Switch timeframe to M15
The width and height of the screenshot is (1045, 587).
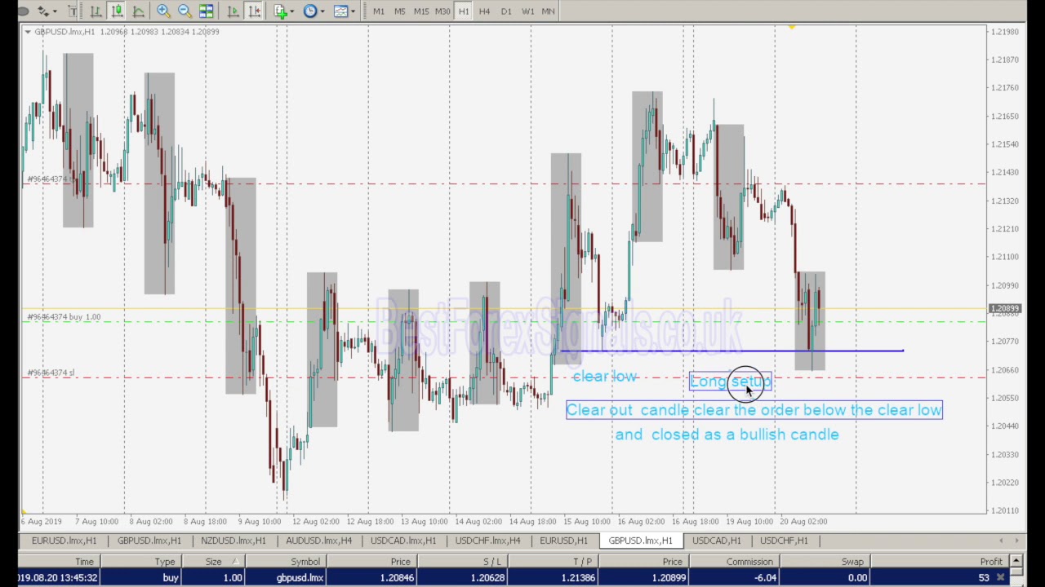[x=421, y=11]
